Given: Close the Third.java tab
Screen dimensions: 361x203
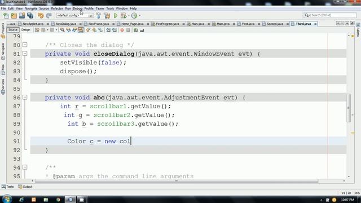Looking at the screenshot, I should [315, 24].
